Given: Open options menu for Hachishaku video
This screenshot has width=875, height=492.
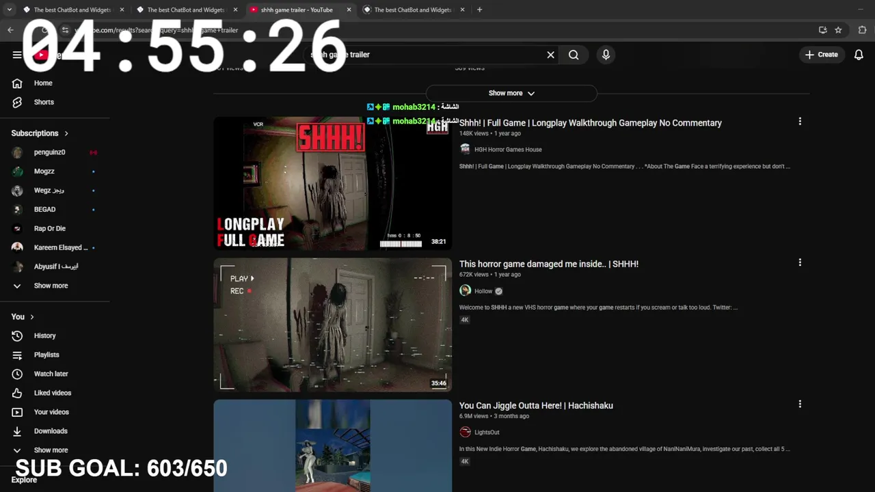Looking at the screenshot, I should coord(800,404).
